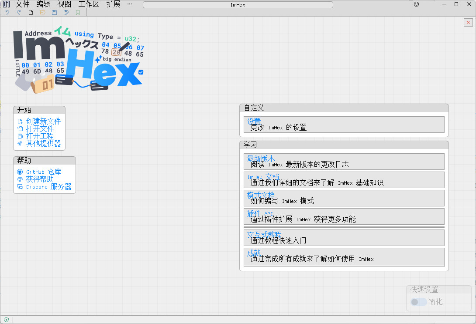Open the 最新版本 changelog entry
476x324 pixels.
pos(344,162)
